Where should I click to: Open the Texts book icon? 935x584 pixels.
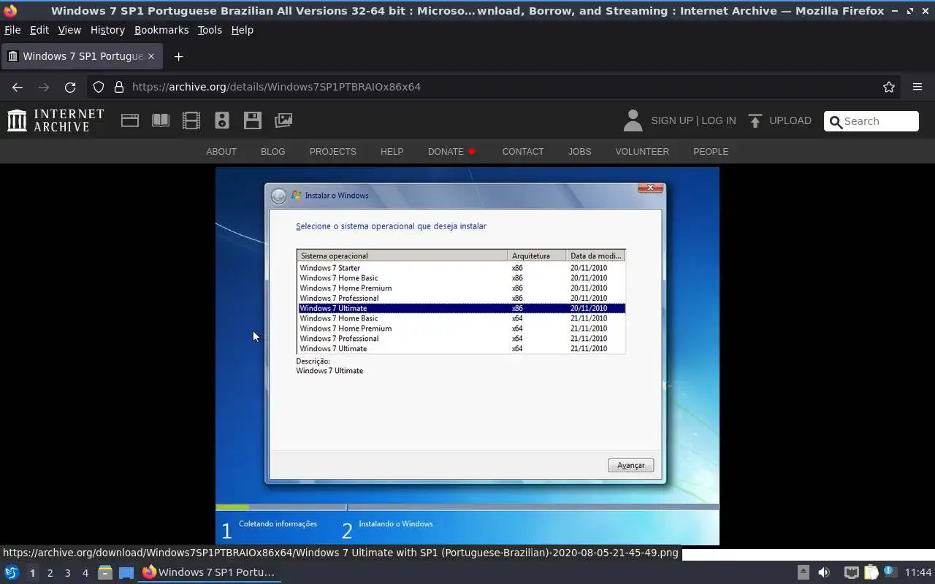tap(161, 120)
